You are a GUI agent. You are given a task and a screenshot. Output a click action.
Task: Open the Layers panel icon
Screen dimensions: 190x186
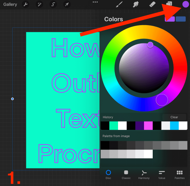(169, 4)
